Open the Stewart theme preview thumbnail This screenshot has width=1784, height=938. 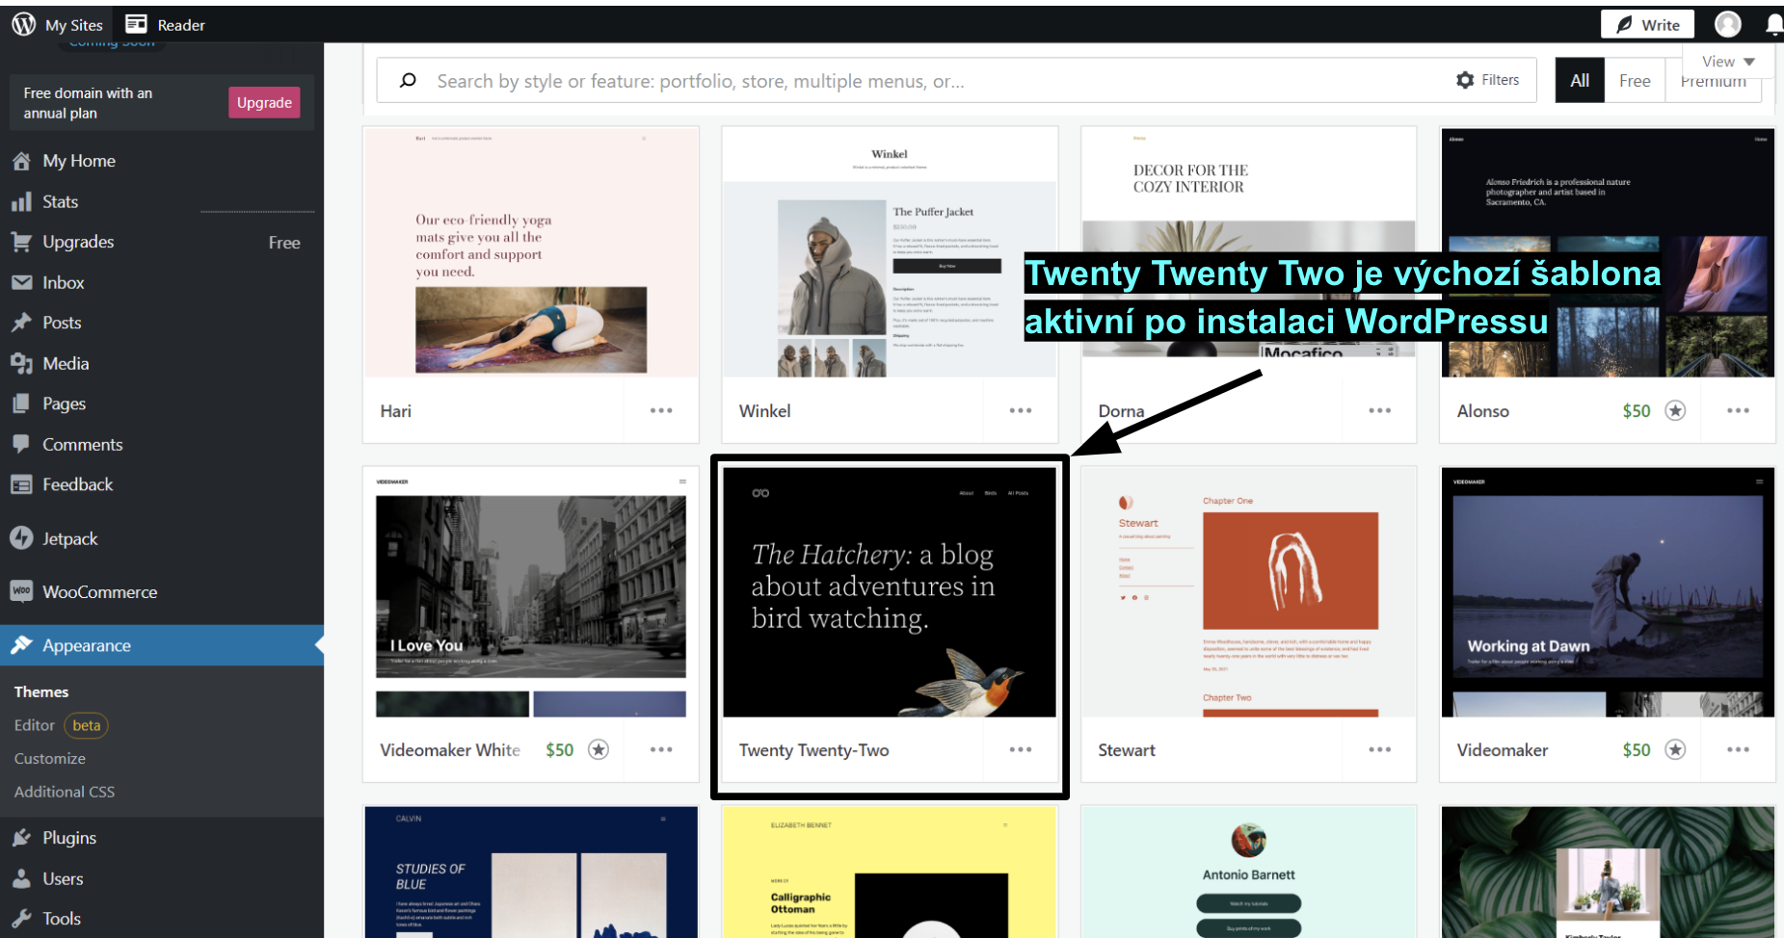coord(1249,592)
